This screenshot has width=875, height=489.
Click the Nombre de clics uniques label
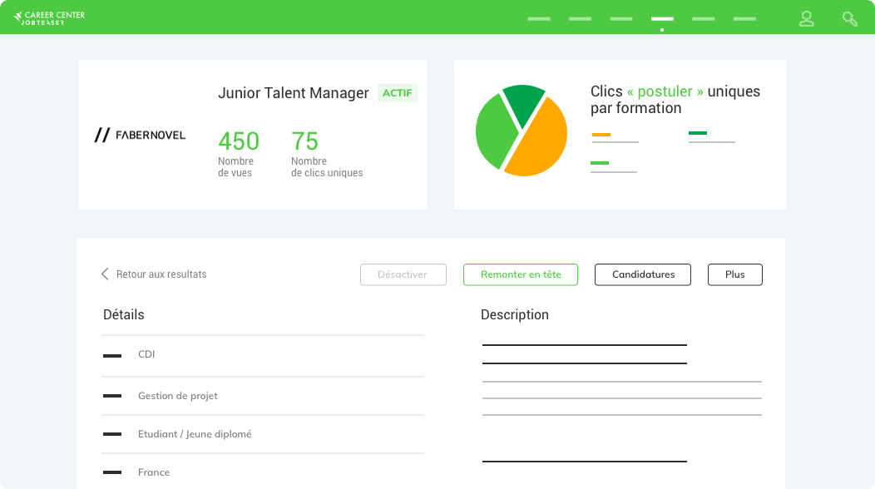coord(327,167)
